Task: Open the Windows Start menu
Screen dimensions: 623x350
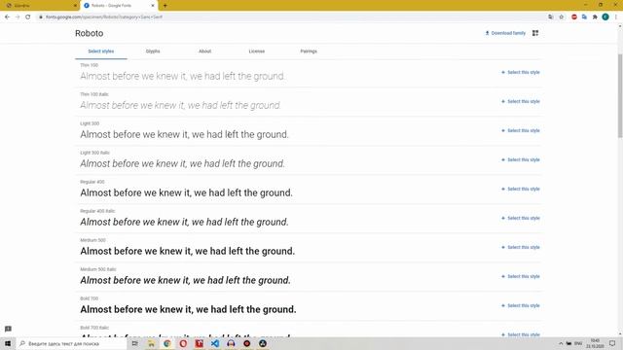Action: [x=8, y=343]
